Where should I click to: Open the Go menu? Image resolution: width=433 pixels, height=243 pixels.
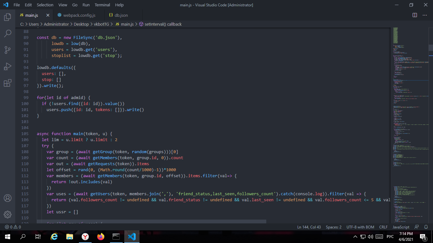[x=75, y=5]
